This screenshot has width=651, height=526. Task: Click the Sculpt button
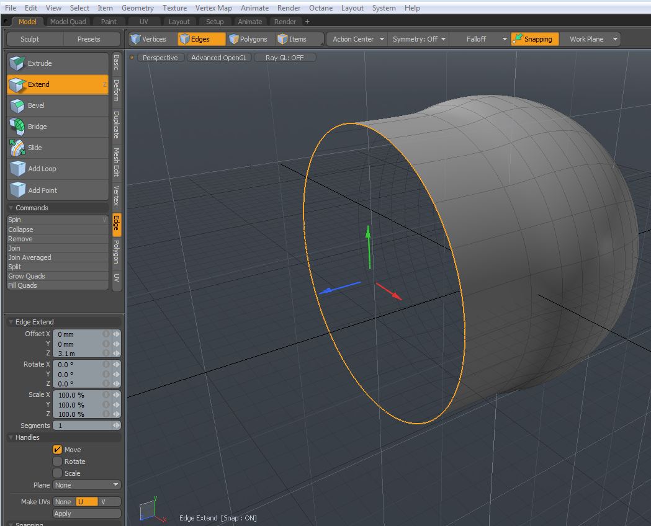(29, 39)
